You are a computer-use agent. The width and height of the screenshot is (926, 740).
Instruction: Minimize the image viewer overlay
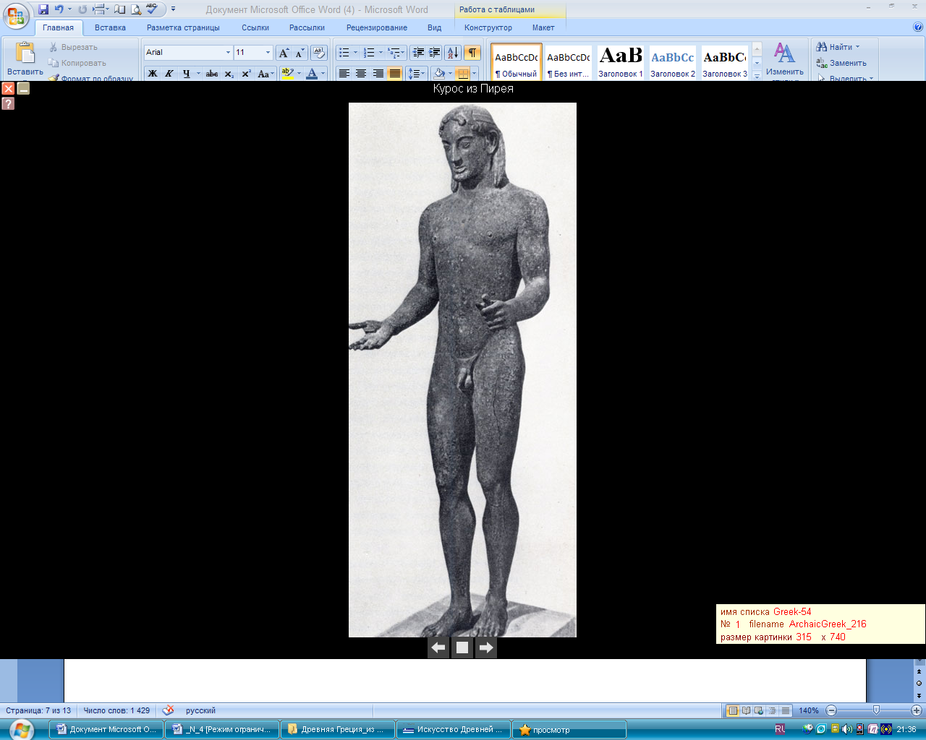(23, 88)
